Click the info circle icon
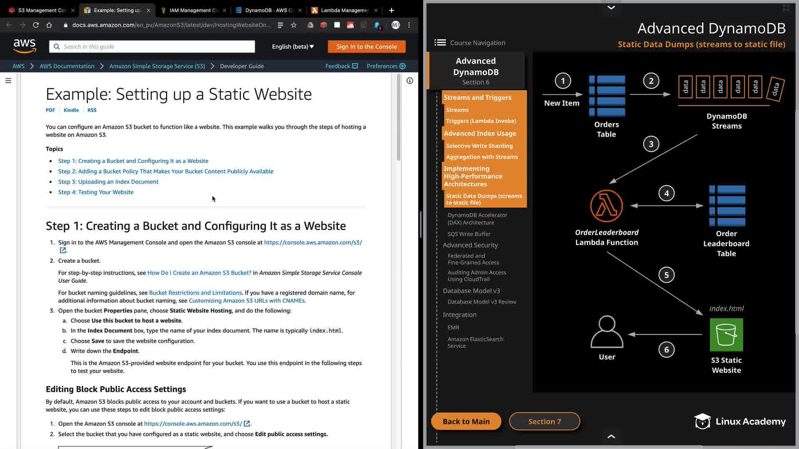 tap(410, 81)
